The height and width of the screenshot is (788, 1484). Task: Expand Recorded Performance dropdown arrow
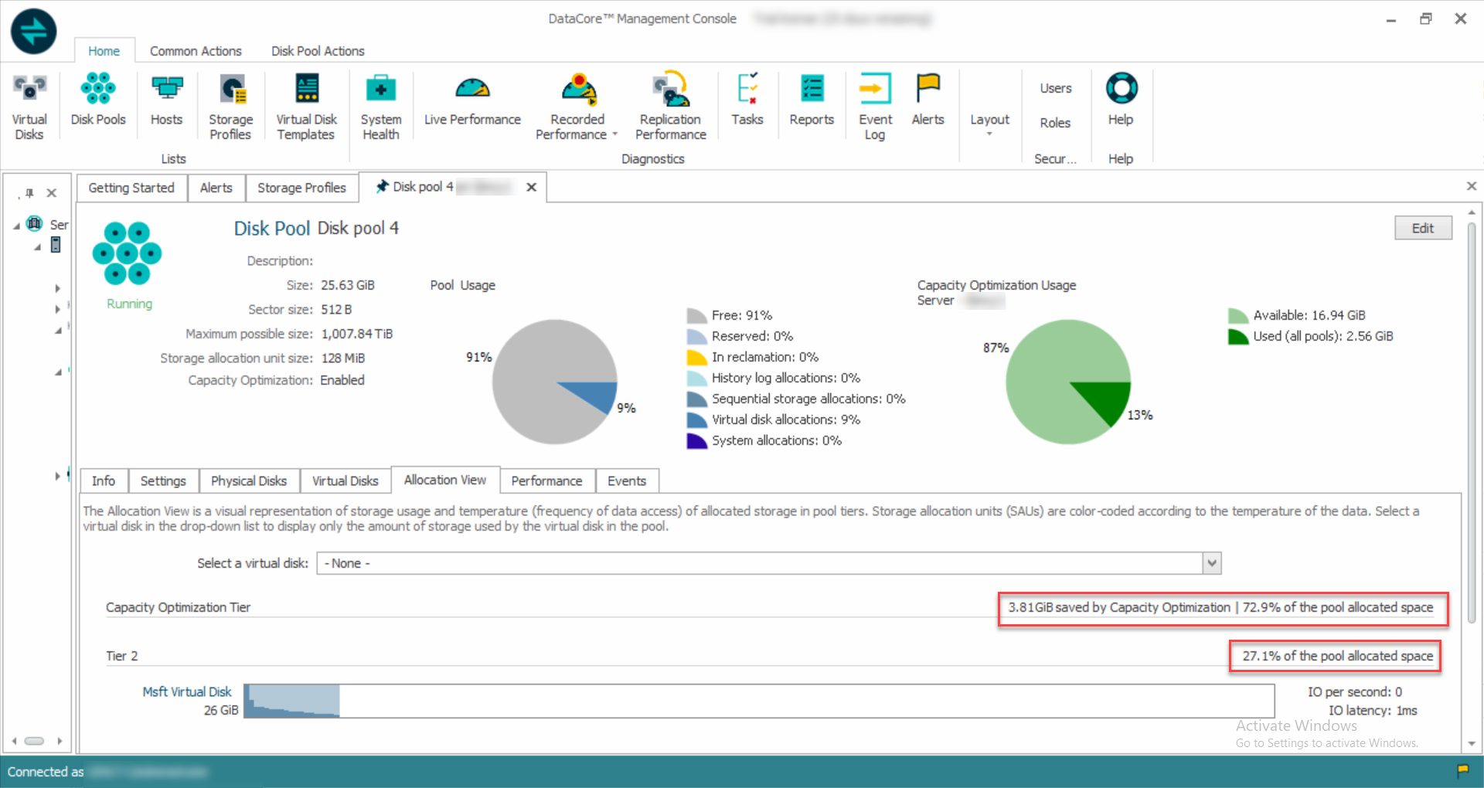(x=615, y=134)
